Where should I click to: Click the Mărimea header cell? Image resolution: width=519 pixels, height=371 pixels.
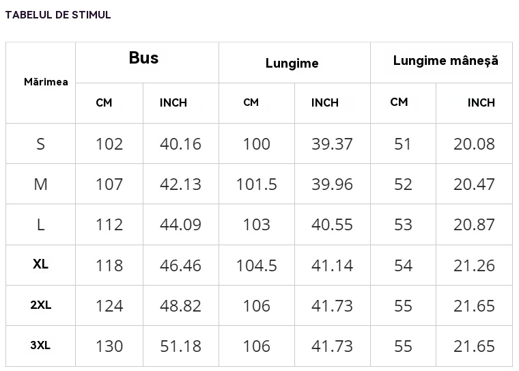click(x=46, y=82)
